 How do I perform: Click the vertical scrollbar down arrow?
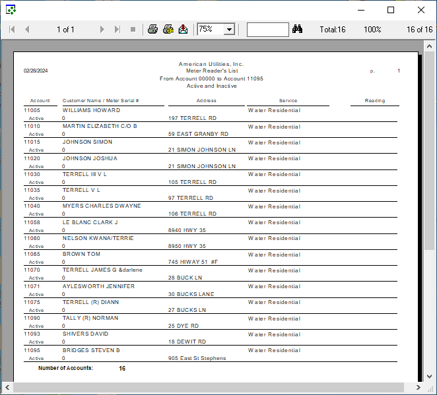[x=429, y=377]
